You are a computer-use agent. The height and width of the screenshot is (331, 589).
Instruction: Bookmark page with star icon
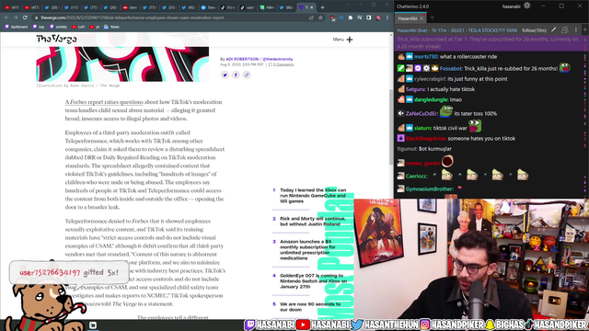320,17
